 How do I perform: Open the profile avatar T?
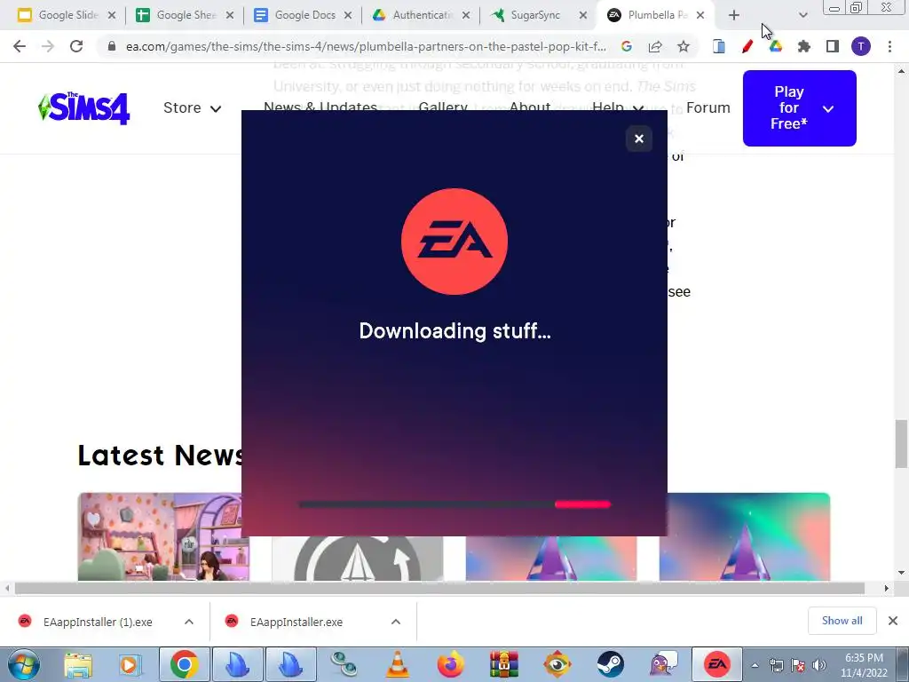[861, 46]
